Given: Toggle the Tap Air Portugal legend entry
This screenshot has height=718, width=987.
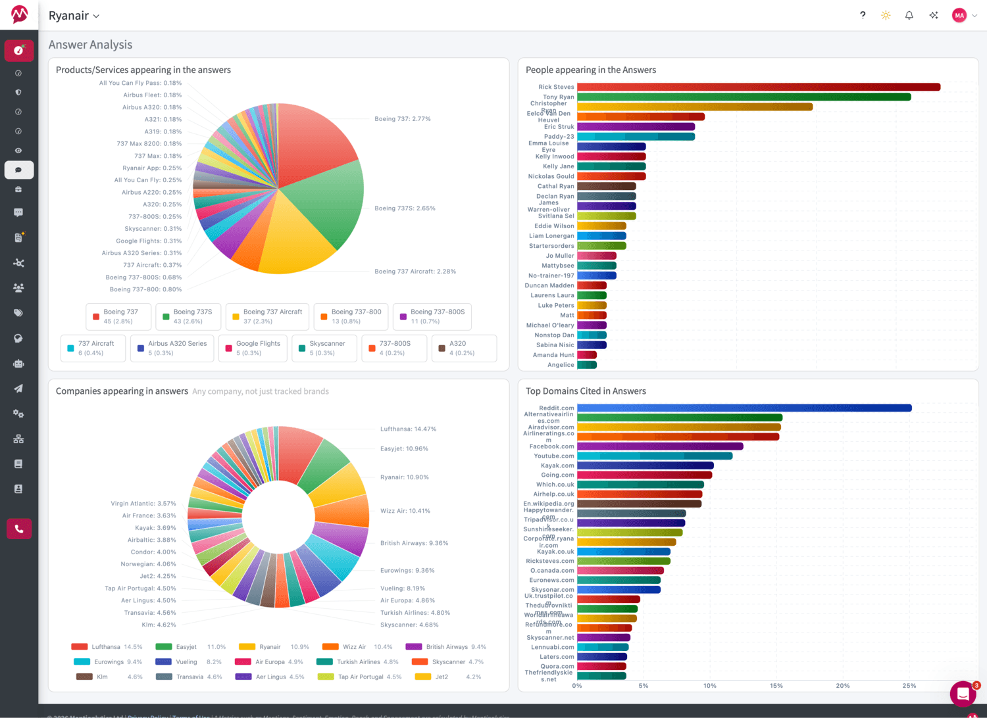Looking at the screenshot, I should 359,677.
